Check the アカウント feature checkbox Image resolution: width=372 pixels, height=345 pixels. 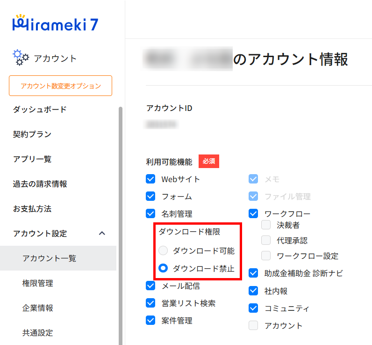point(253,325)
